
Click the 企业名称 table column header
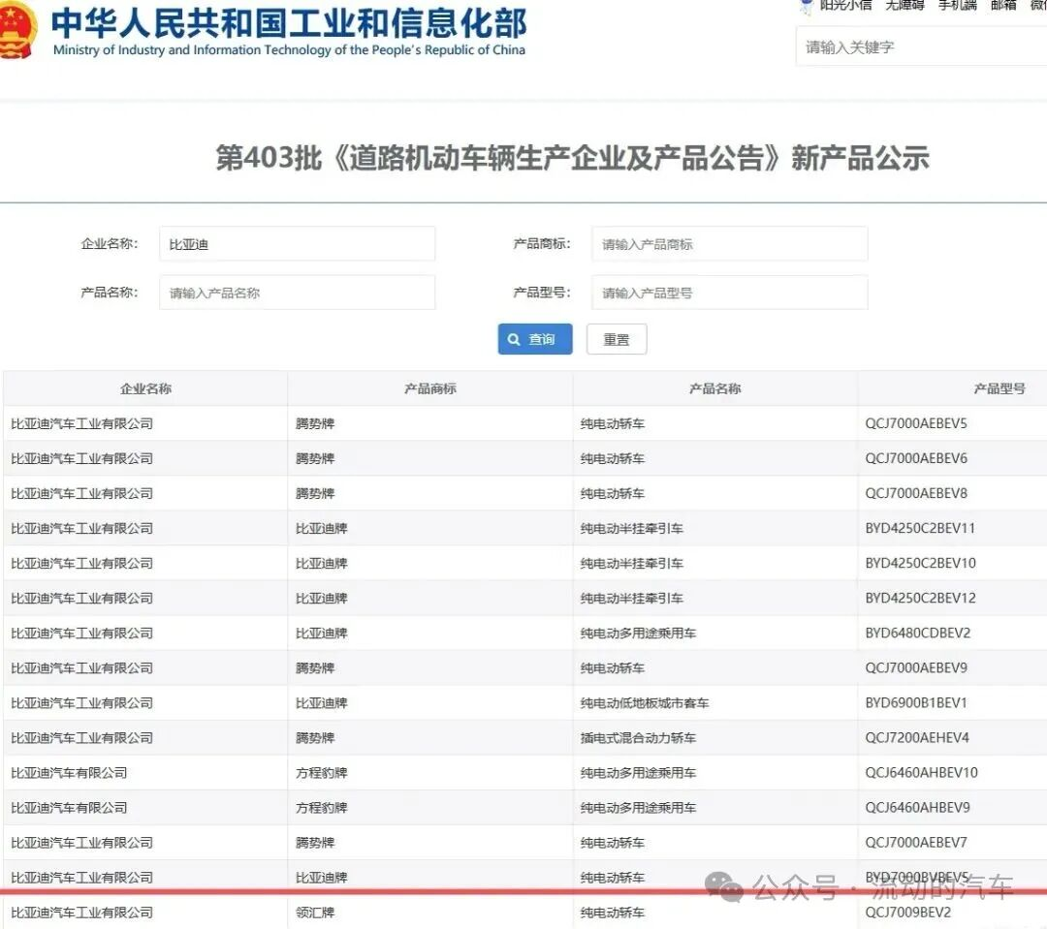click(x=143, y=387)
